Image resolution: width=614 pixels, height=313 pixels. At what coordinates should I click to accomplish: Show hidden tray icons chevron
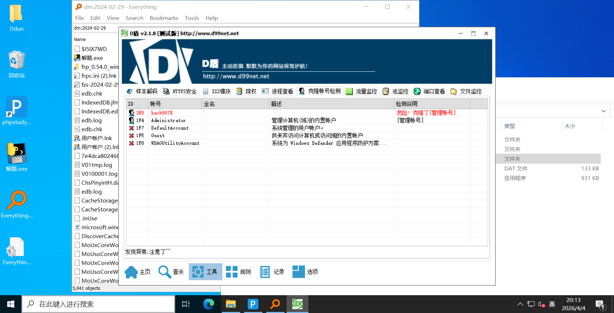pos(520,304)
